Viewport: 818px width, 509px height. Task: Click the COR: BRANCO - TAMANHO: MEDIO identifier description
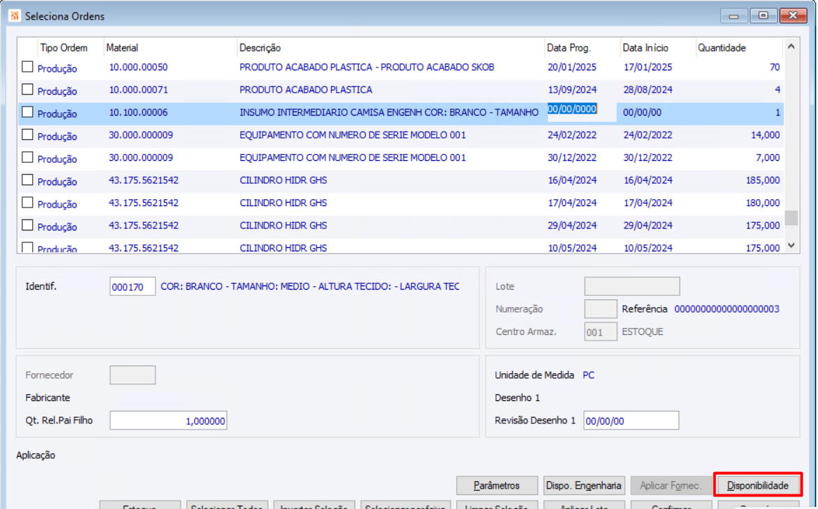tap(310, 286)
